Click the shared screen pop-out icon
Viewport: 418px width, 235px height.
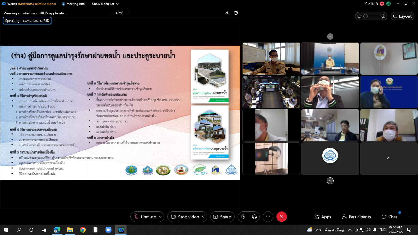pyautogui.click(x=236, y=13)
